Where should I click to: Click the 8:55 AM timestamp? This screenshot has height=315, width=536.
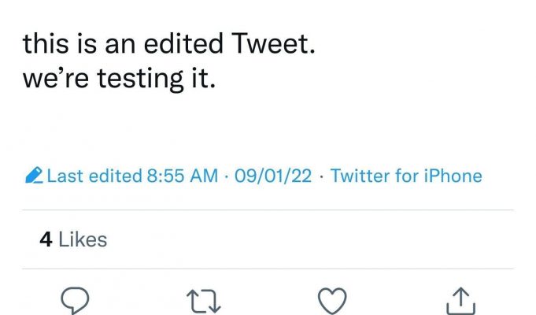(x=182, y=176)
